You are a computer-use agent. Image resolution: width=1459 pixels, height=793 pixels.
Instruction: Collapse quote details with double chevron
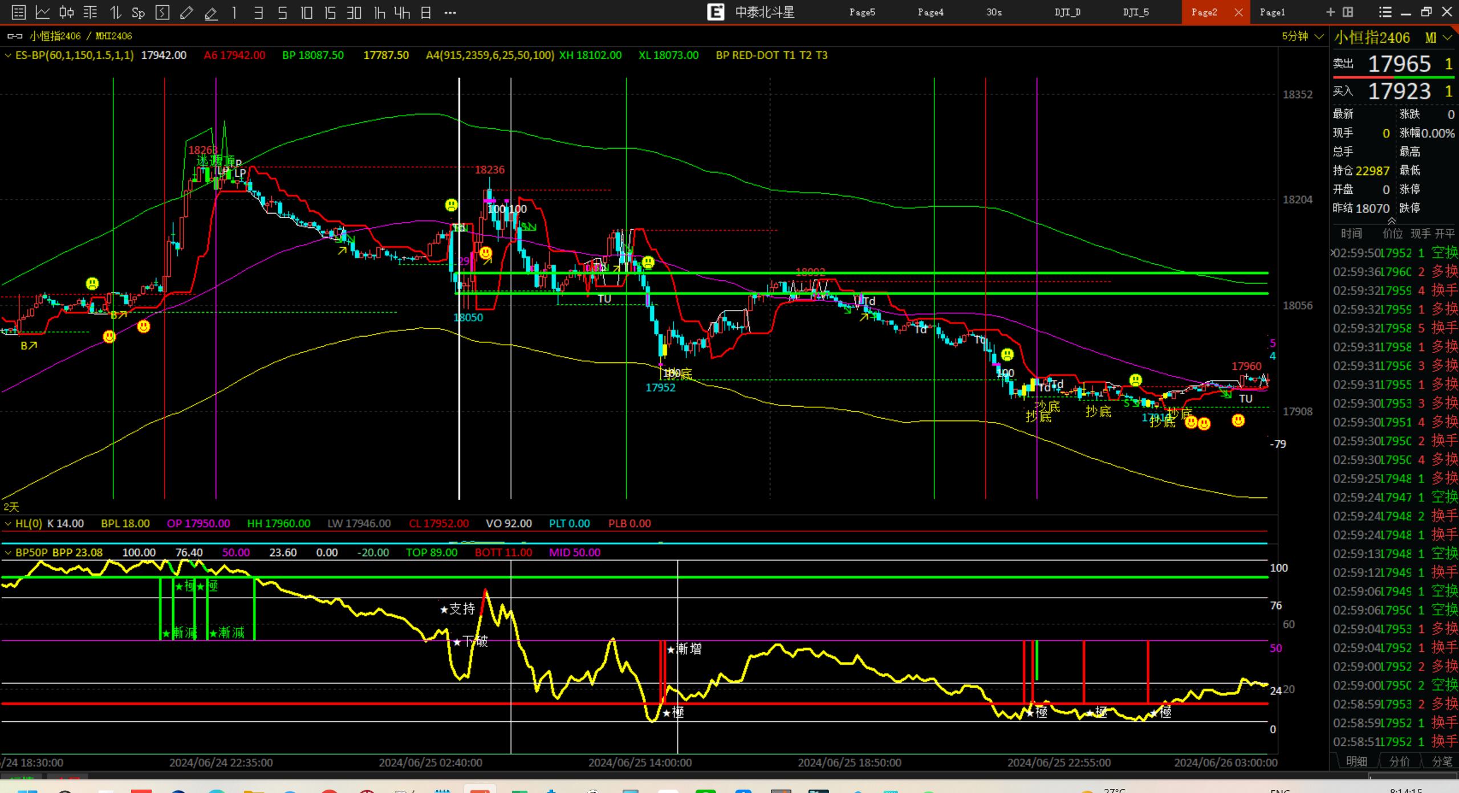tap(1392, 220)
